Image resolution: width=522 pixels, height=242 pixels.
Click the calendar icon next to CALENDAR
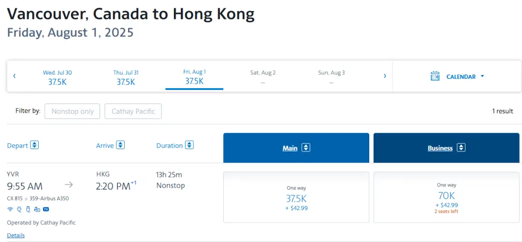[x=435, y=76]
